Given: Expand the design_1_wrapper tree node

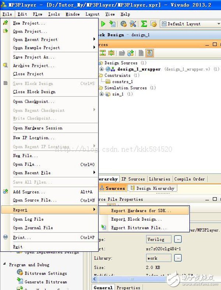Looking at the screenshot, I should (x=102, y=69).
